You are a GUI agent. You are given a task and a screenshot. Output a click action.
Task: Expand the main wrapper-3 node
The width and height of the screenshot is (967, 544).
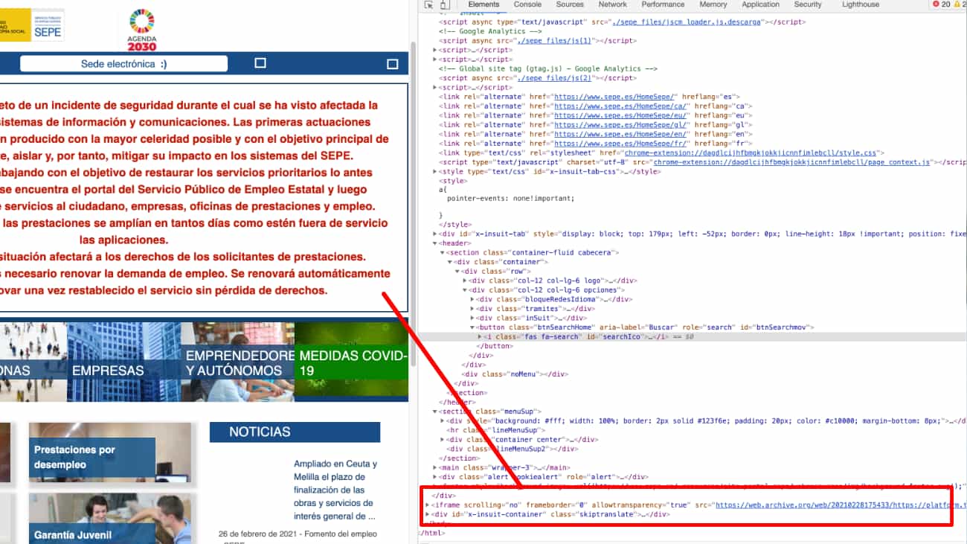(435, 467)
